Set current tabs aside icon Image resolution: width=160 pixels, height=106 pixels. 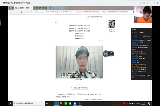[13, 8]
